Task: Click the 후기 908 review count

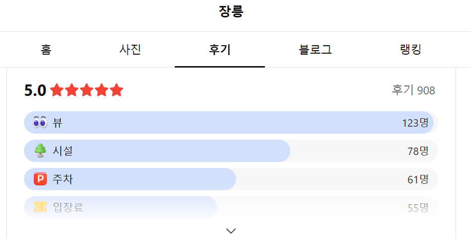Action: (413, 90)
